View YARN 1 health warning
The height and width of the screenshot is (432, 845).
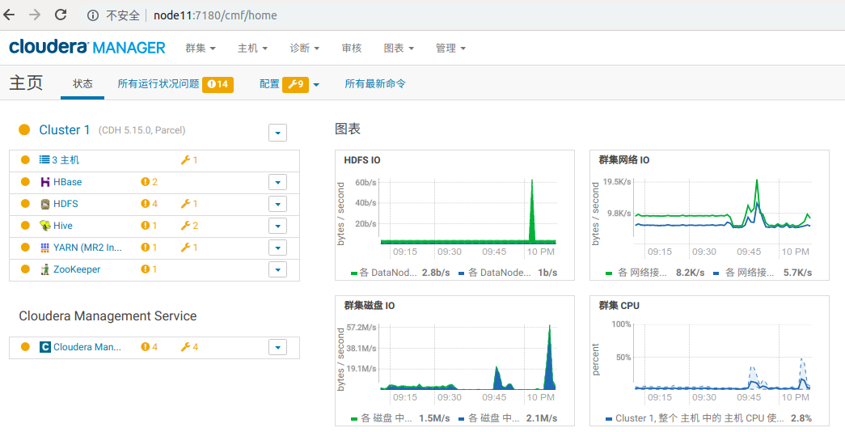pos(149,248)
